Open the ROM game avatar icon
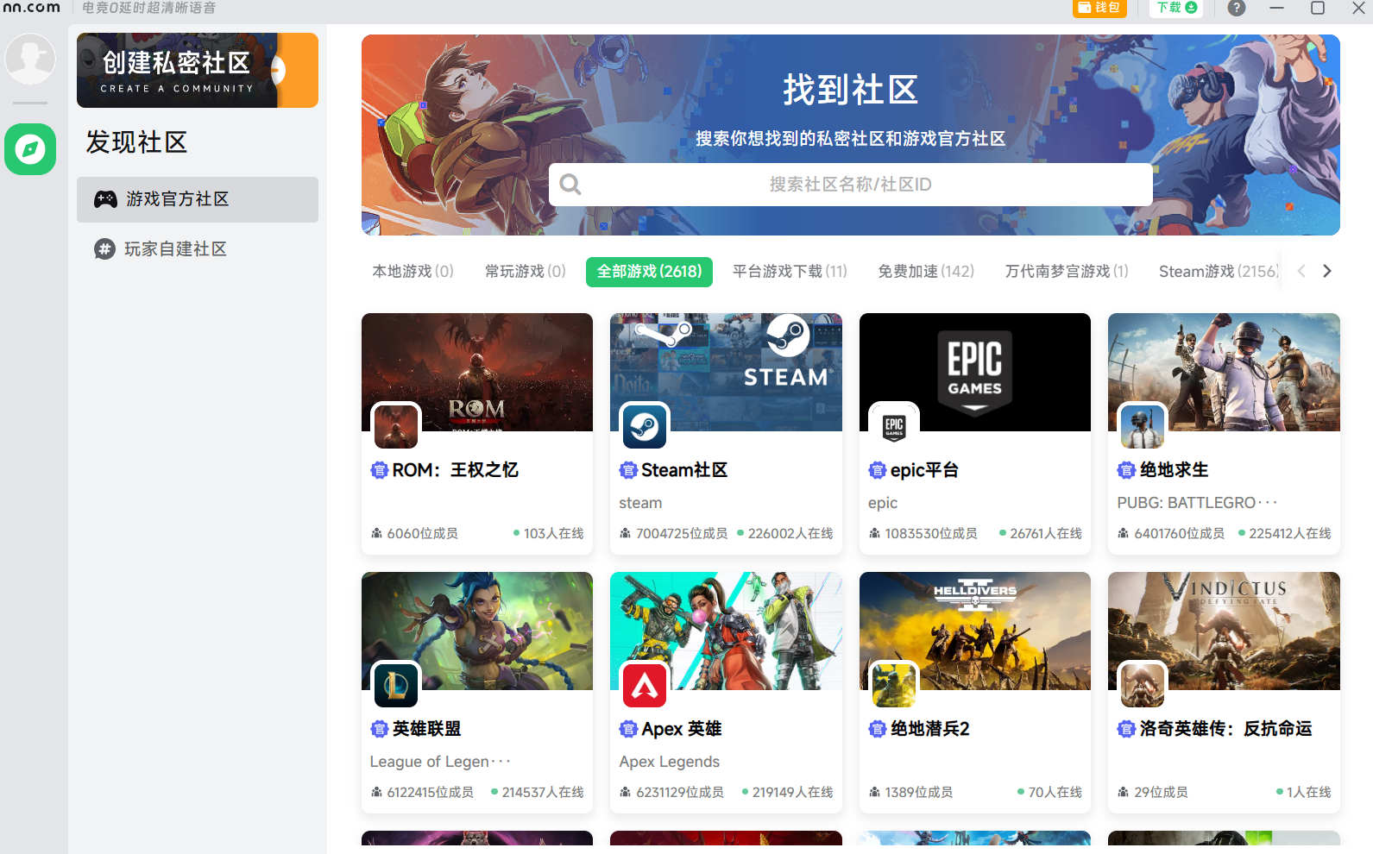Screen dimensions: 1373x854 (x=396, y=426)
